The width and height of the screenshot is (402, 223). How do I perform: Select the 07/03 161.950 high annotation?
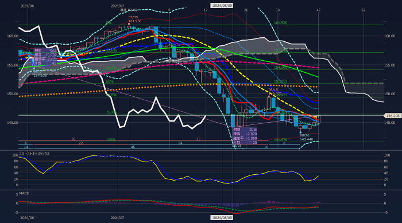coord(135,19)
